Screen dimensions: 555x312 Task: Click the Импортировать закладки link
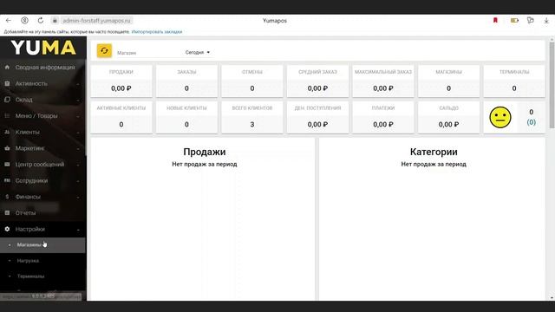(x=157, y=32)
